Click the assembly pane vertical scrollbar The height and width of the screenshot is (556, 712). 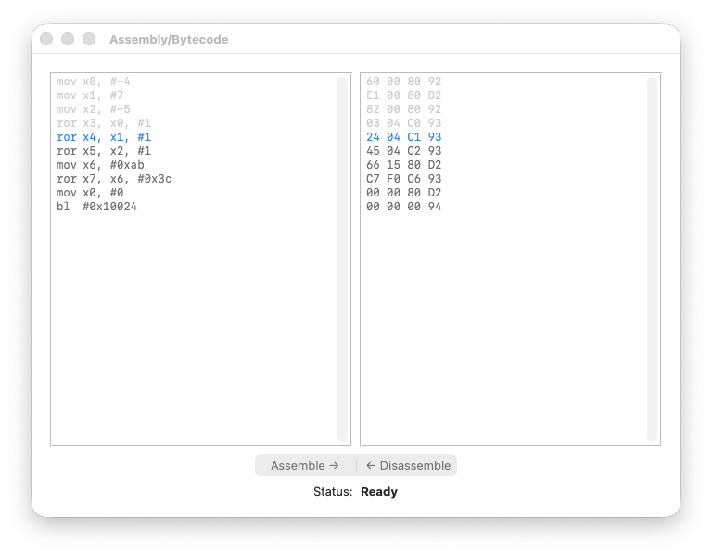pyautogui.click(x=342, y=259)
